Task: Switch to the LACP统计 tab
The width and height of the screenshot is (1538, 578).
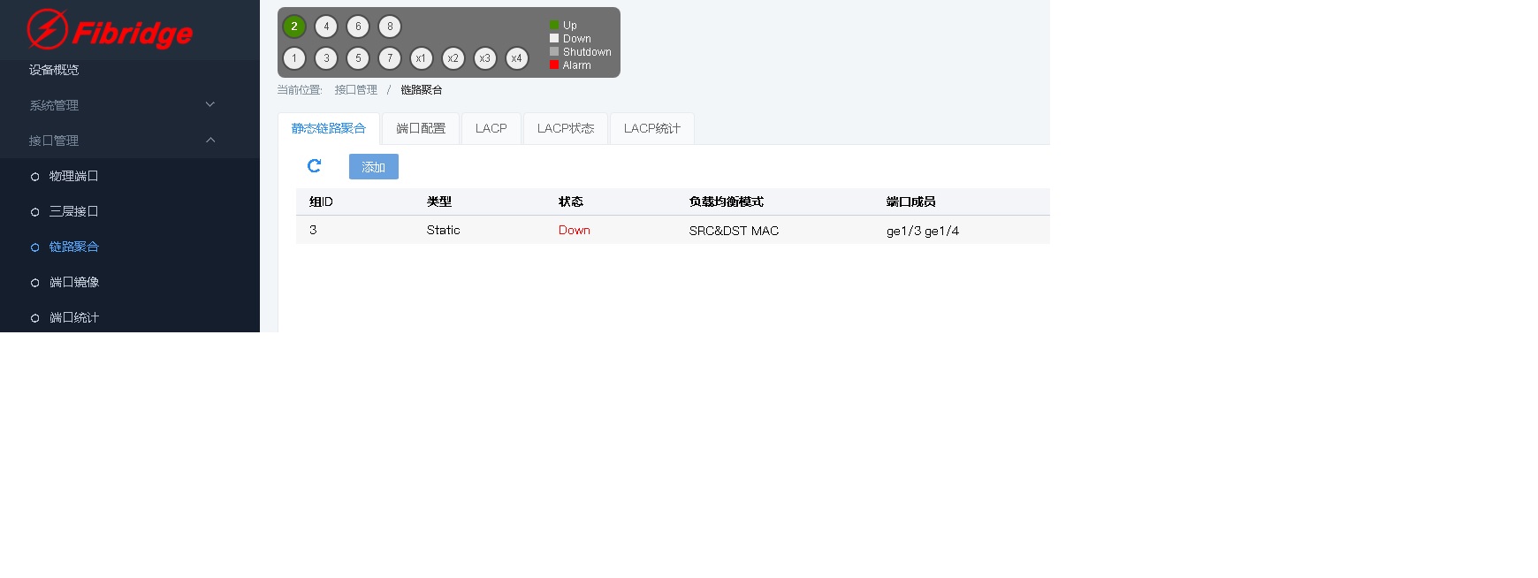Action: pyautogui.click(x=651, y=128)
